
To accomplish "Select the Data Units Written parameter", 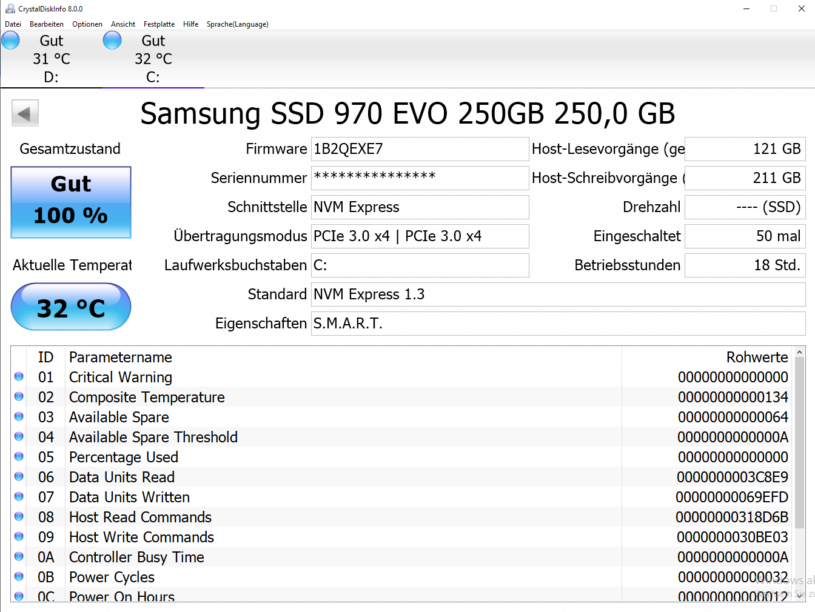I will (129, 497).
